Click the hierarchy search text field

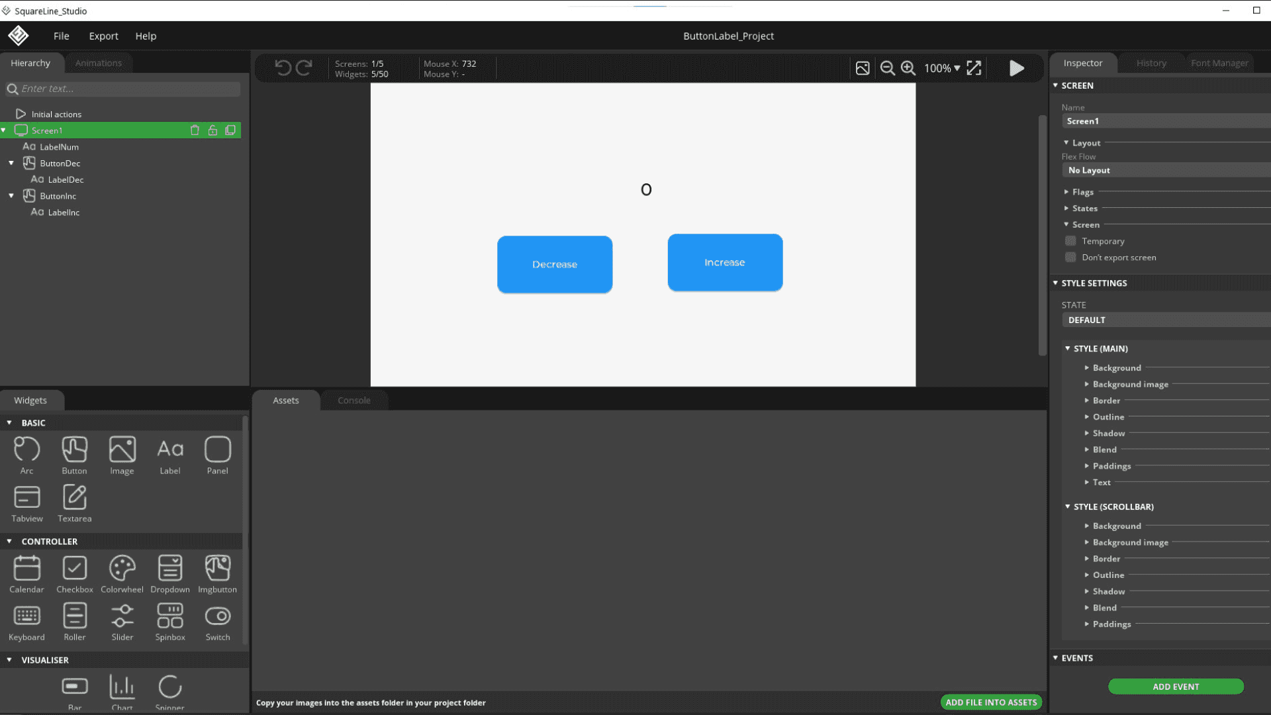tap(126, 89)
